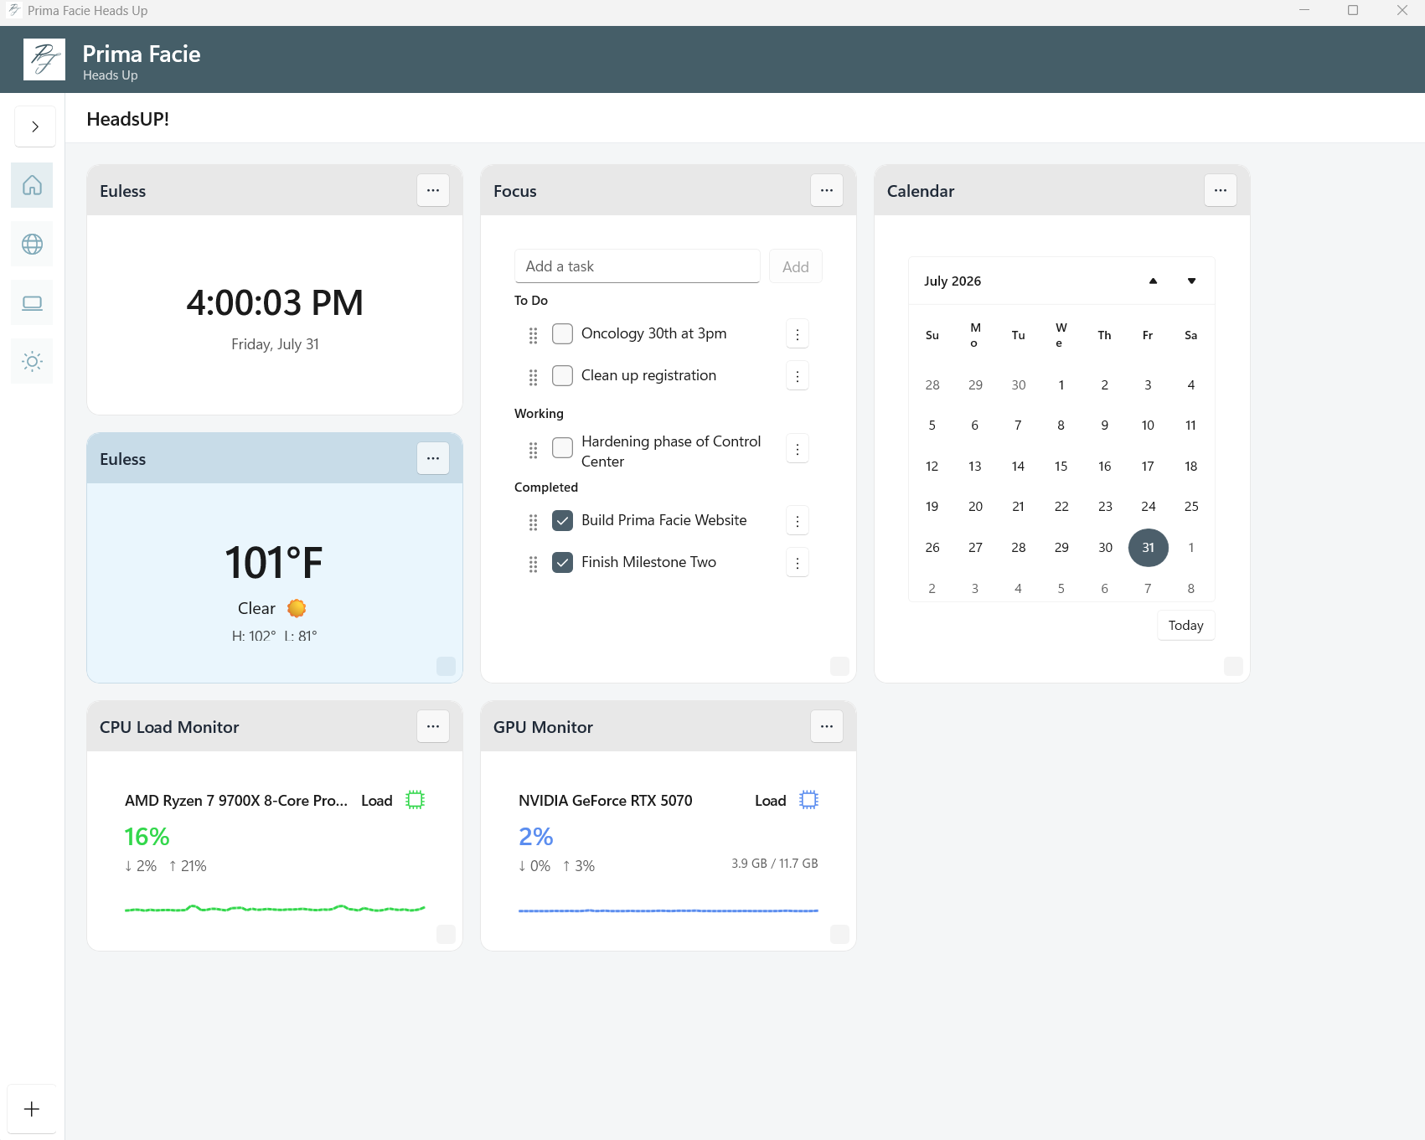This screenshot has width=1425, height=1140.
Task: Click the GPU Monitor resize handle
Action: click(840, 934)
